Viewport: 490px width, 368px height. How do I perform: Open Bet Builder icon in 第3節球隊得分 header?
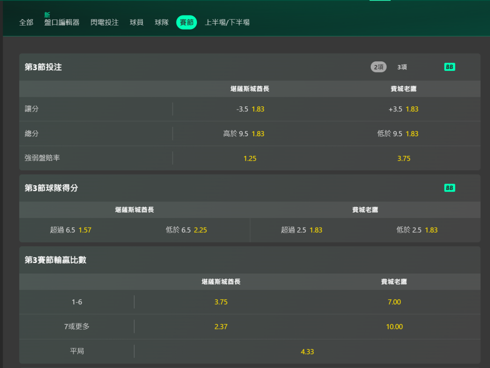pyautogui.click(x=449, y=188)
